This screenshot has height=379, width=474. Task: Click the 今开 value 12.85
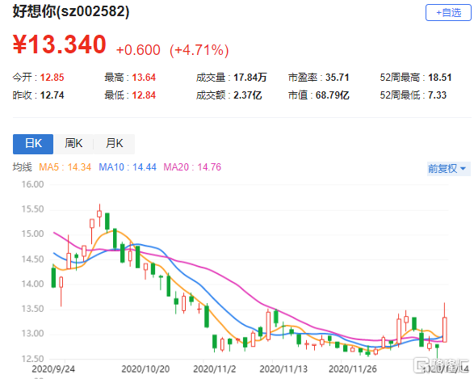pyautogui.click(x=52, y=78)
